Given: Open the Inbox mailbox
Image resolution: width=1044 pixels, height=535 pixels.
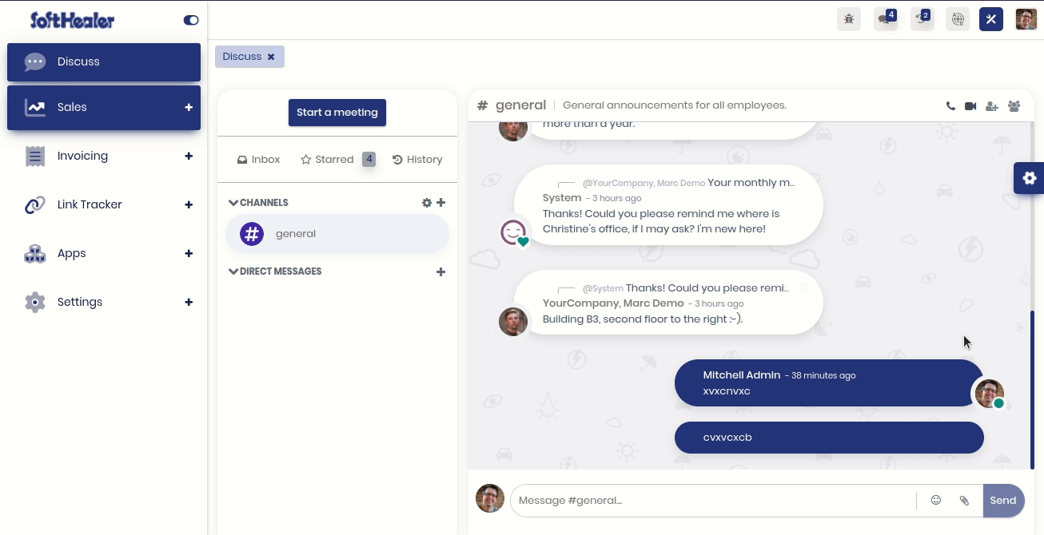Looking at the screenshot, I should [x=258, y=160].
